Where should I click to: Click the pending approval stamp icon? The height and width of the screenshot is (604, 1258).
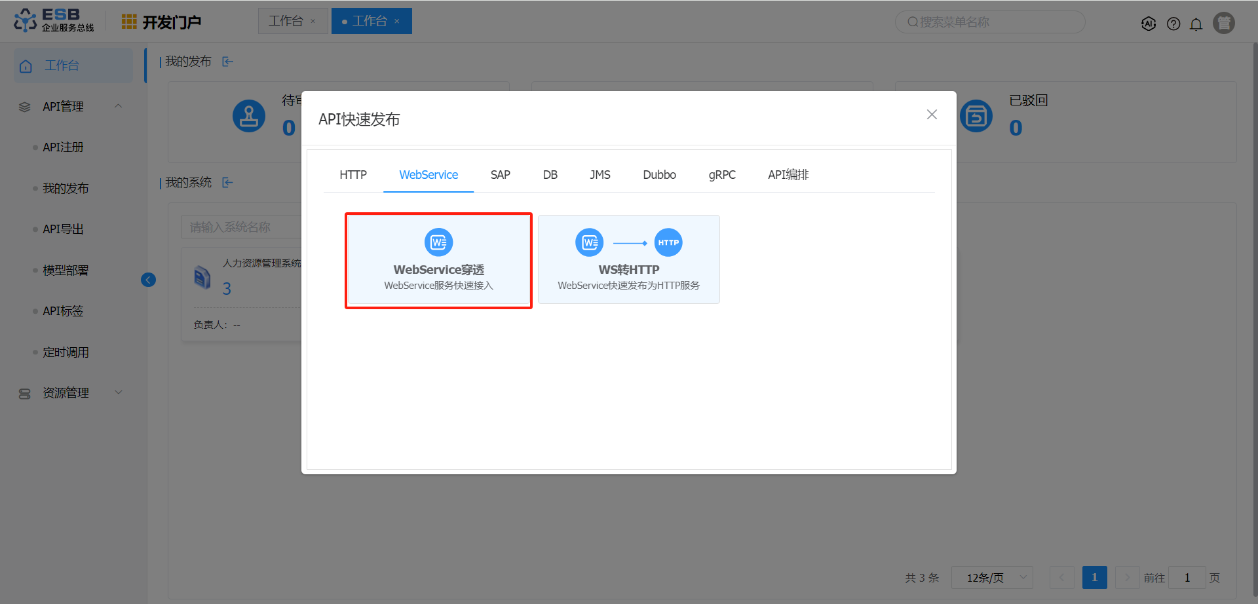pyautogui.click(x=249, y=116)
